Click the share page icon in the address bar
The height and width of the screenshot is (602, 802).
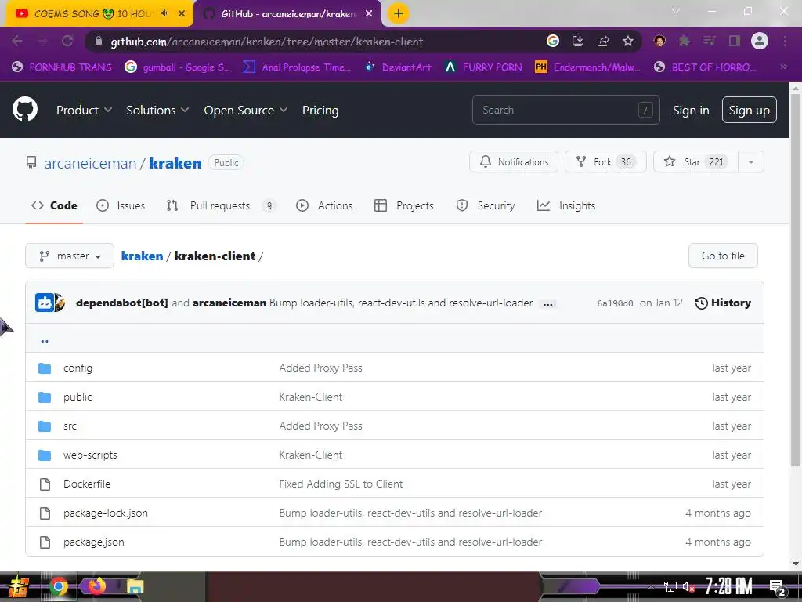pos(603,41)
